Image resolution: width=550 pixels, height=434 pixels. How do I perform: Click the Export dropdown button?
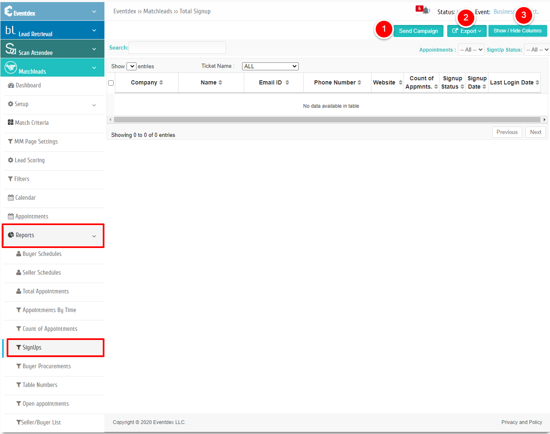pos(467,31)
